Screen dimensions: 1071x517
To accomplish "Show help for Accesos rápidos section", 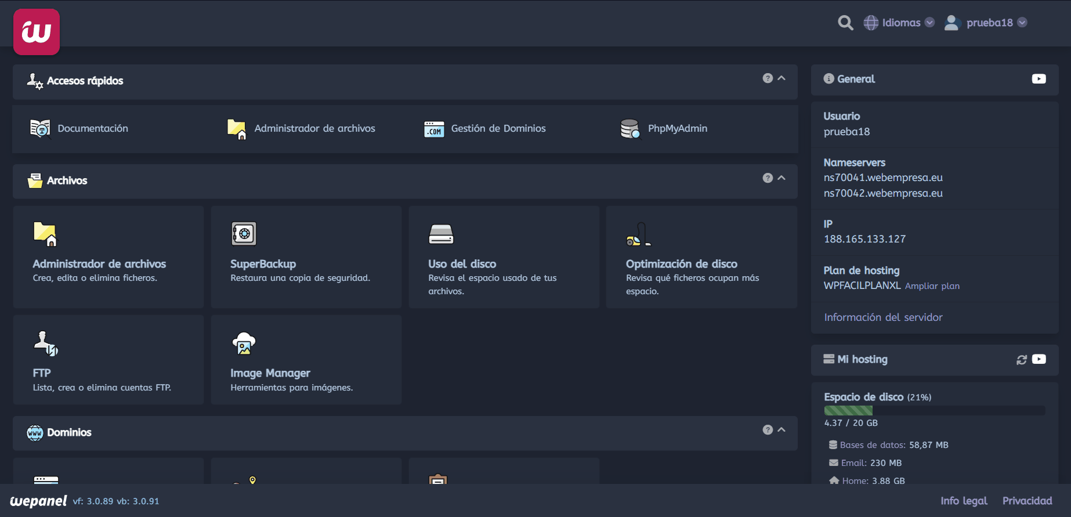I will click(x=768, y=78).
